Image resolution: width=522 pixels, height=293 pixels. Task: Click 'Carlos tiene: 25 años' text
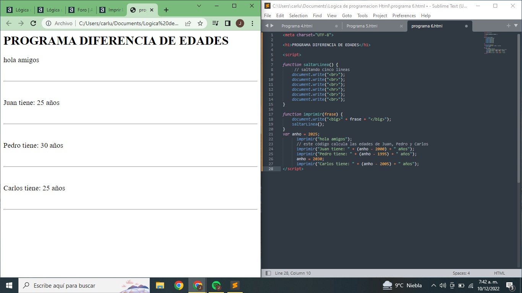(34, 188)
